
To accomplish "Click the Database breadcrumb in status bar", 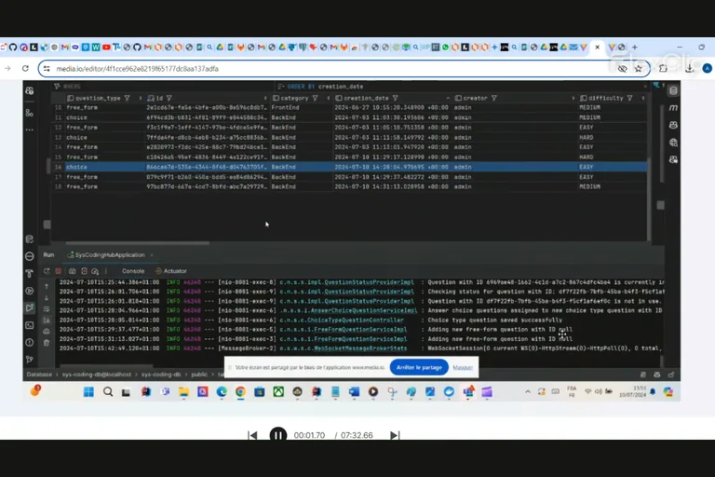I will [39, 375].
